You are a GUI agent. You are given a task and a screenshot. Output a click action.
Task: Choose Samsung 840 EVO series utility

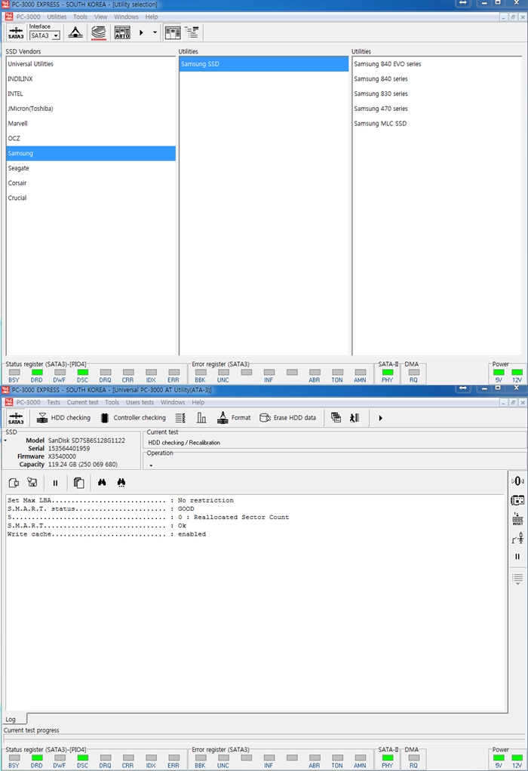point(437,64)
